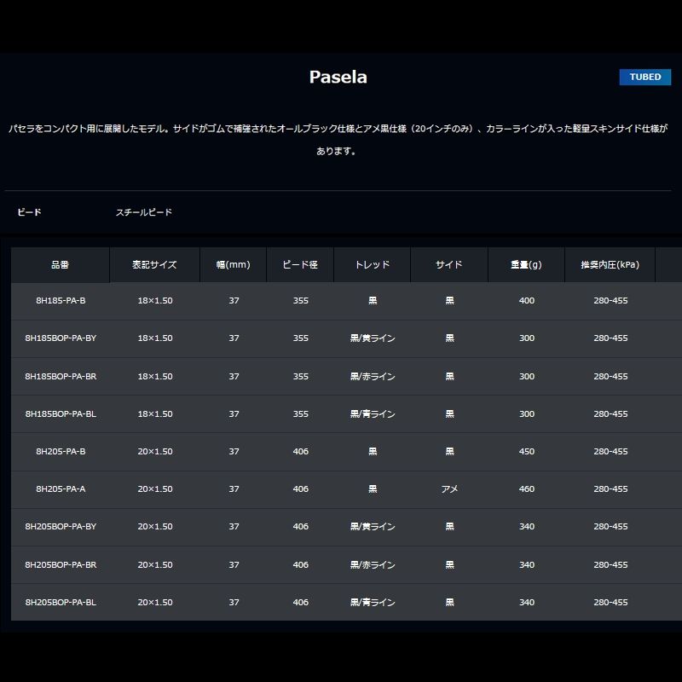Select the 重量(g) column header

(526, 264)
